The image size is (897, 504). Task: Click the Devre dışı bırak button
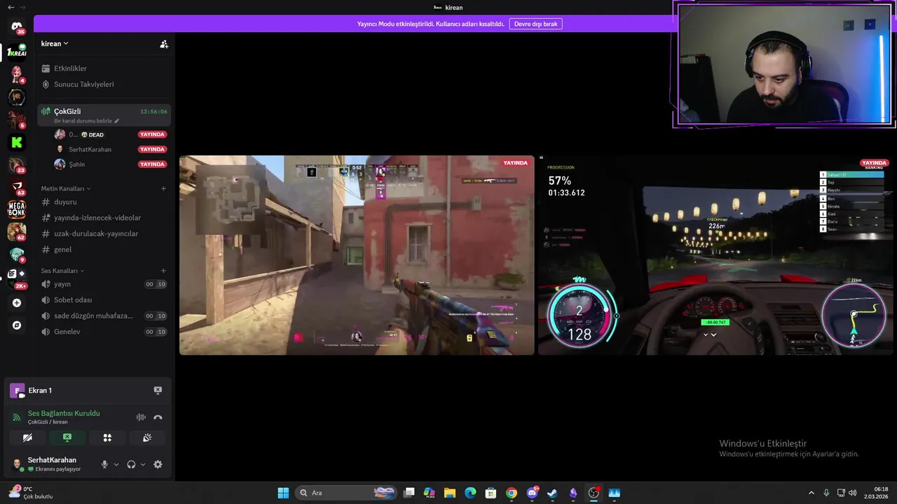click(x=535, y=24)
